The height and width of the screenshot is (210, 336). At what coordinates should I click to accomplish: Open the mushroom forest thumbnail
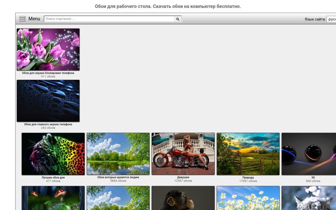pos(53,198)
